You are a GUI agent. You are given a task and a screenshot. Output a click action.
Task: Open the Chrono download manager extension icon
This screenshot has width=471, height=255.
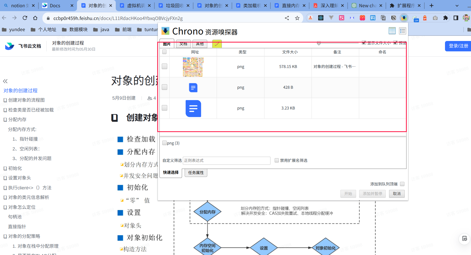(x=404, y=18)
